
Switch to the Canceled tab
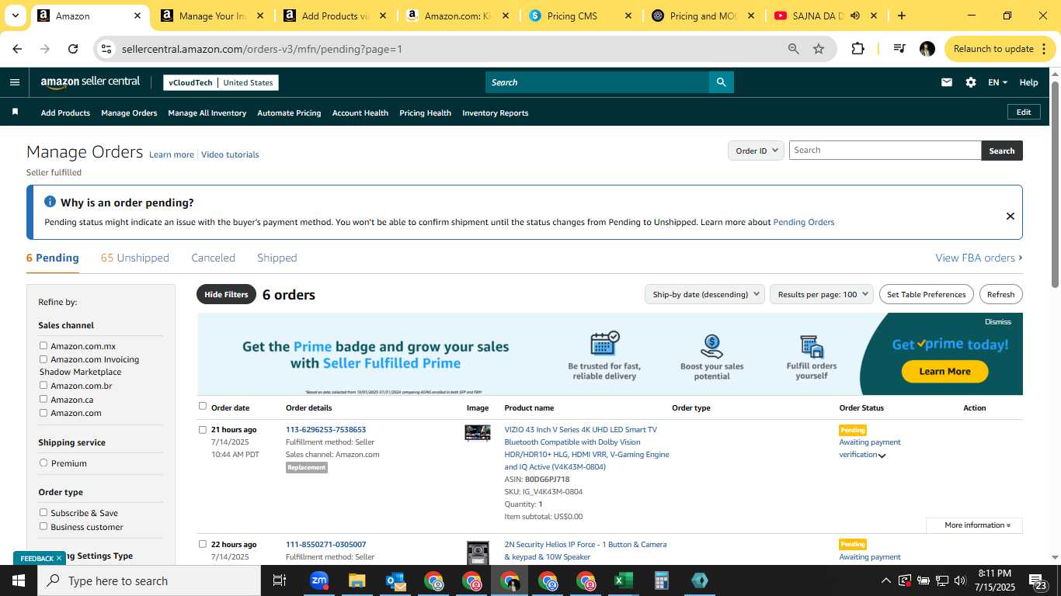[214, 258]
